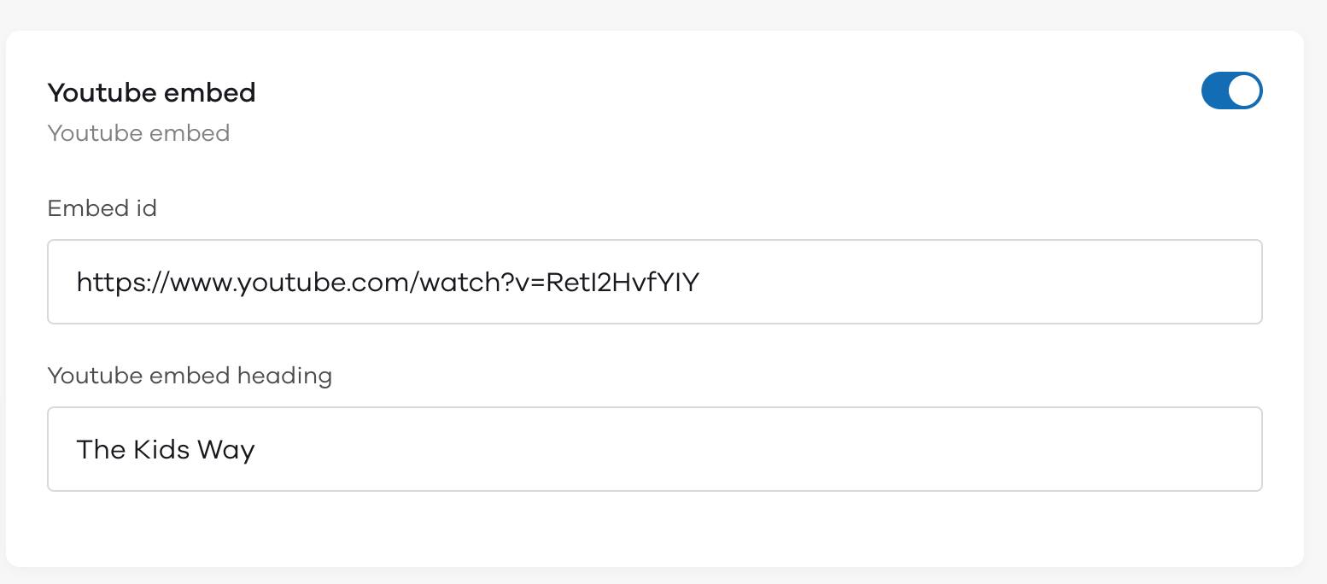Image resolution: width=1327 pixels, height=584 pixels.
Task: Place cursor after 'RetI2HvfYIY' in Embed id field
Action: pyautogui.click(x=701, y=283)
